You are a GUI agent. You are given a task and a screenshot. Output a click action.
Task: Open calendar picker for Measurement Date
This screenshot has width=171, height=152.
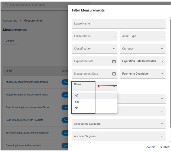pyautogui.click(x=114, y=74)
